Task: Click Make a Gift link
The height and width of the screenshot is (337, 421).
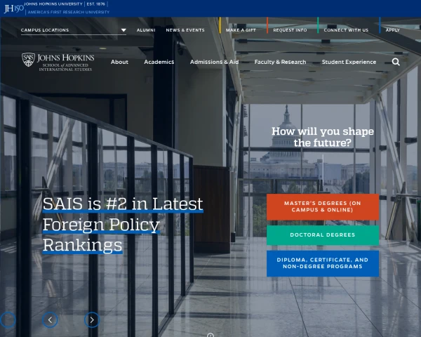Action: click(x=241, y=30)
